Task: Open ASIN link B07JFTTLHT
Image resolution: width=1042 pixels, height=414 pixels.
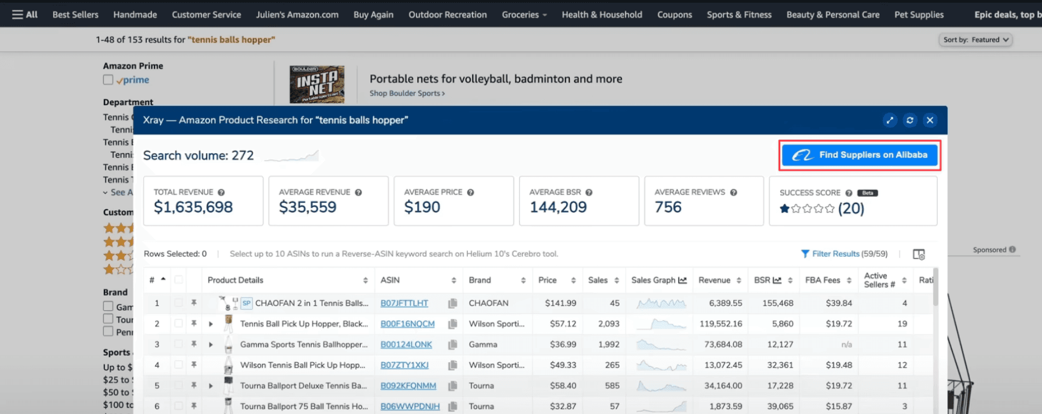Action: [404, 303]
